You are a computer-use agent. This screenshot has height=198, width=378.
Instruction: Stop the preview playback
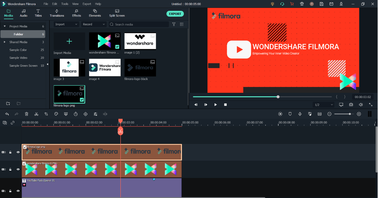click(225, 105)
